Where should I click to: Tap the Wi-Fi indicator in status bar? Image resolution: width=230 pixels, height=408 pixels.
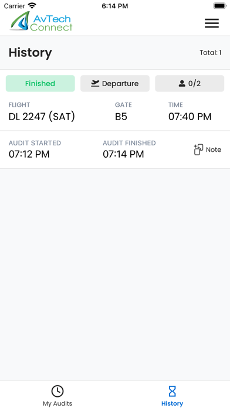32,5
